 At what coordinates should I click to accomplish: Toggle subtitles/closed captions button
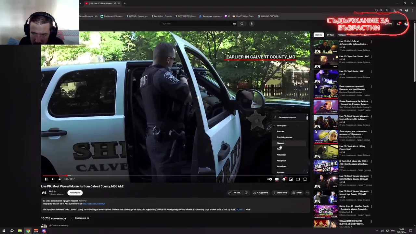(x=277, y=179)
